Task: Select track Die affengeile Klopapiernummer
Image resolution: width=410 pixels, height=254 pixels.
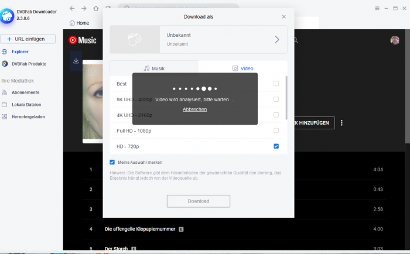Action: [140, 229]
